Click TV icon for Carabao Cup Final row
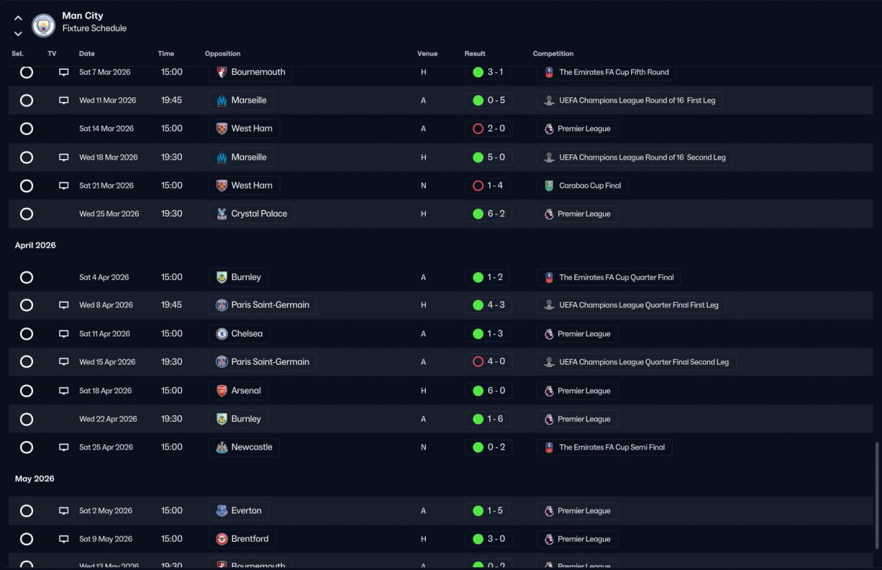Image resolution: width=882 pixels, height=570 pixels. click(63, 186)
